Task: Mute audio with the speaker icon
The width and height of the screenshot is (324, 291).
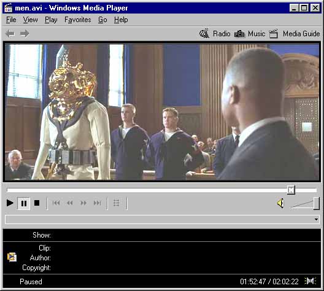Action: [x=280, y=203]
